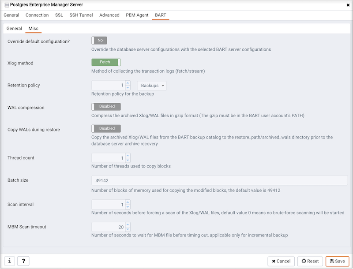
Task: Open help with the question mark button
Action: [x=23, y=261]
